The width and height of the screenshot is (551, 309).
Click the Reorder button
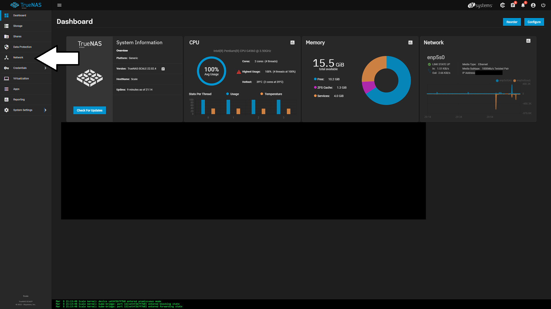point(512,22)
